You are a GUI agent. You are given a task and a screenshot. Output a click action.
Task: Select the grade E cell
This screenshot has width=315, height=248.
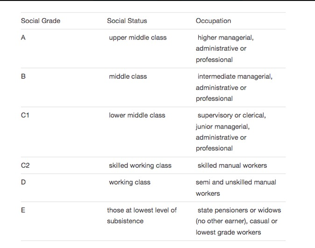coord(23,210)
